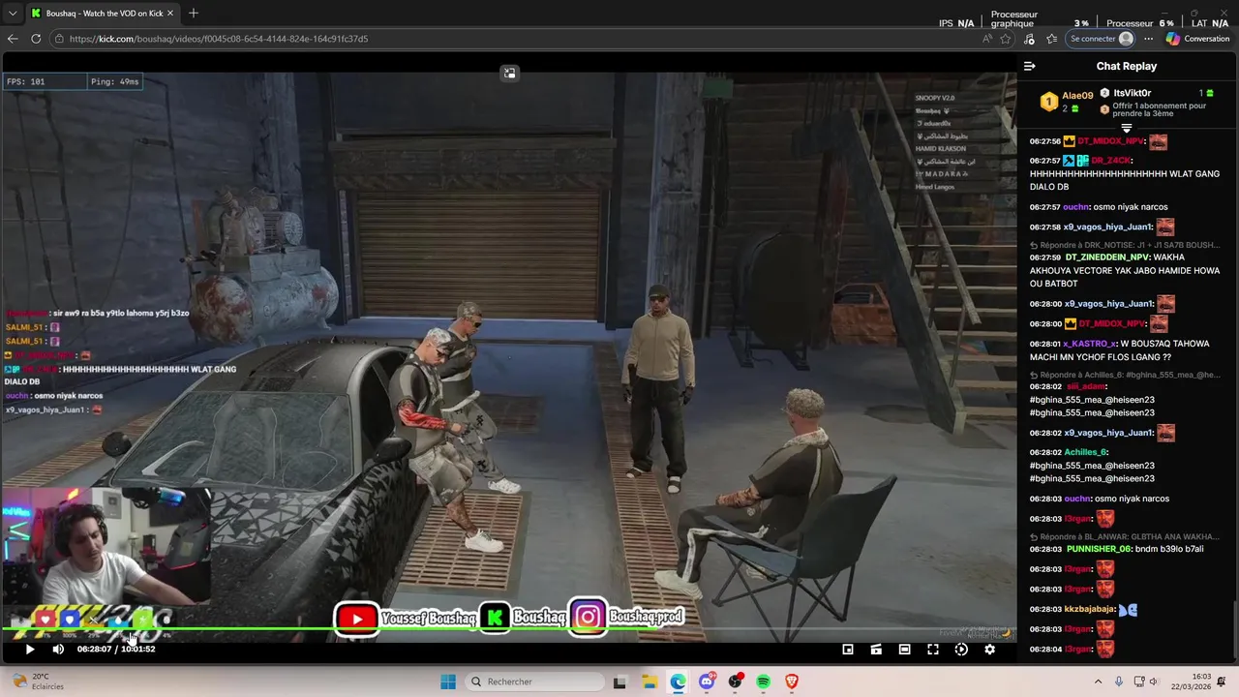Click the 06:28:01 chat timestamp
This screenshot has height=697, width=1239.
click(x=1045, y=344)
